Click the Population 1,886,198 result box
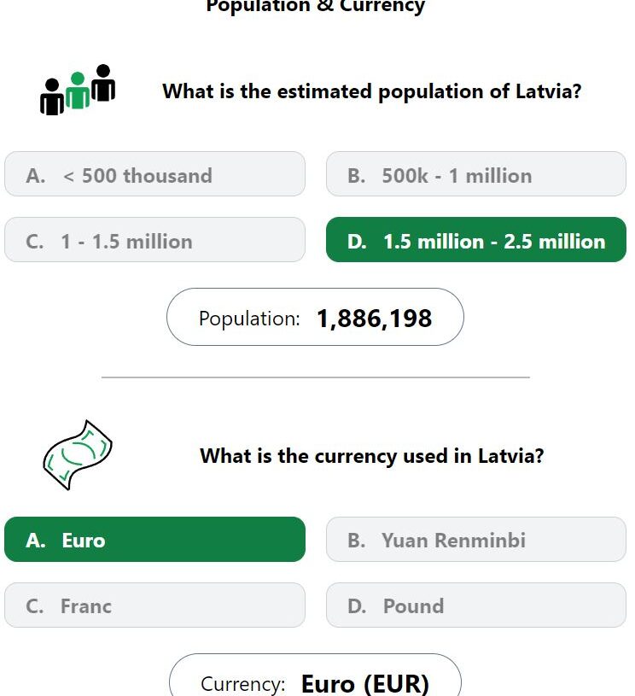 click(315, 317)
